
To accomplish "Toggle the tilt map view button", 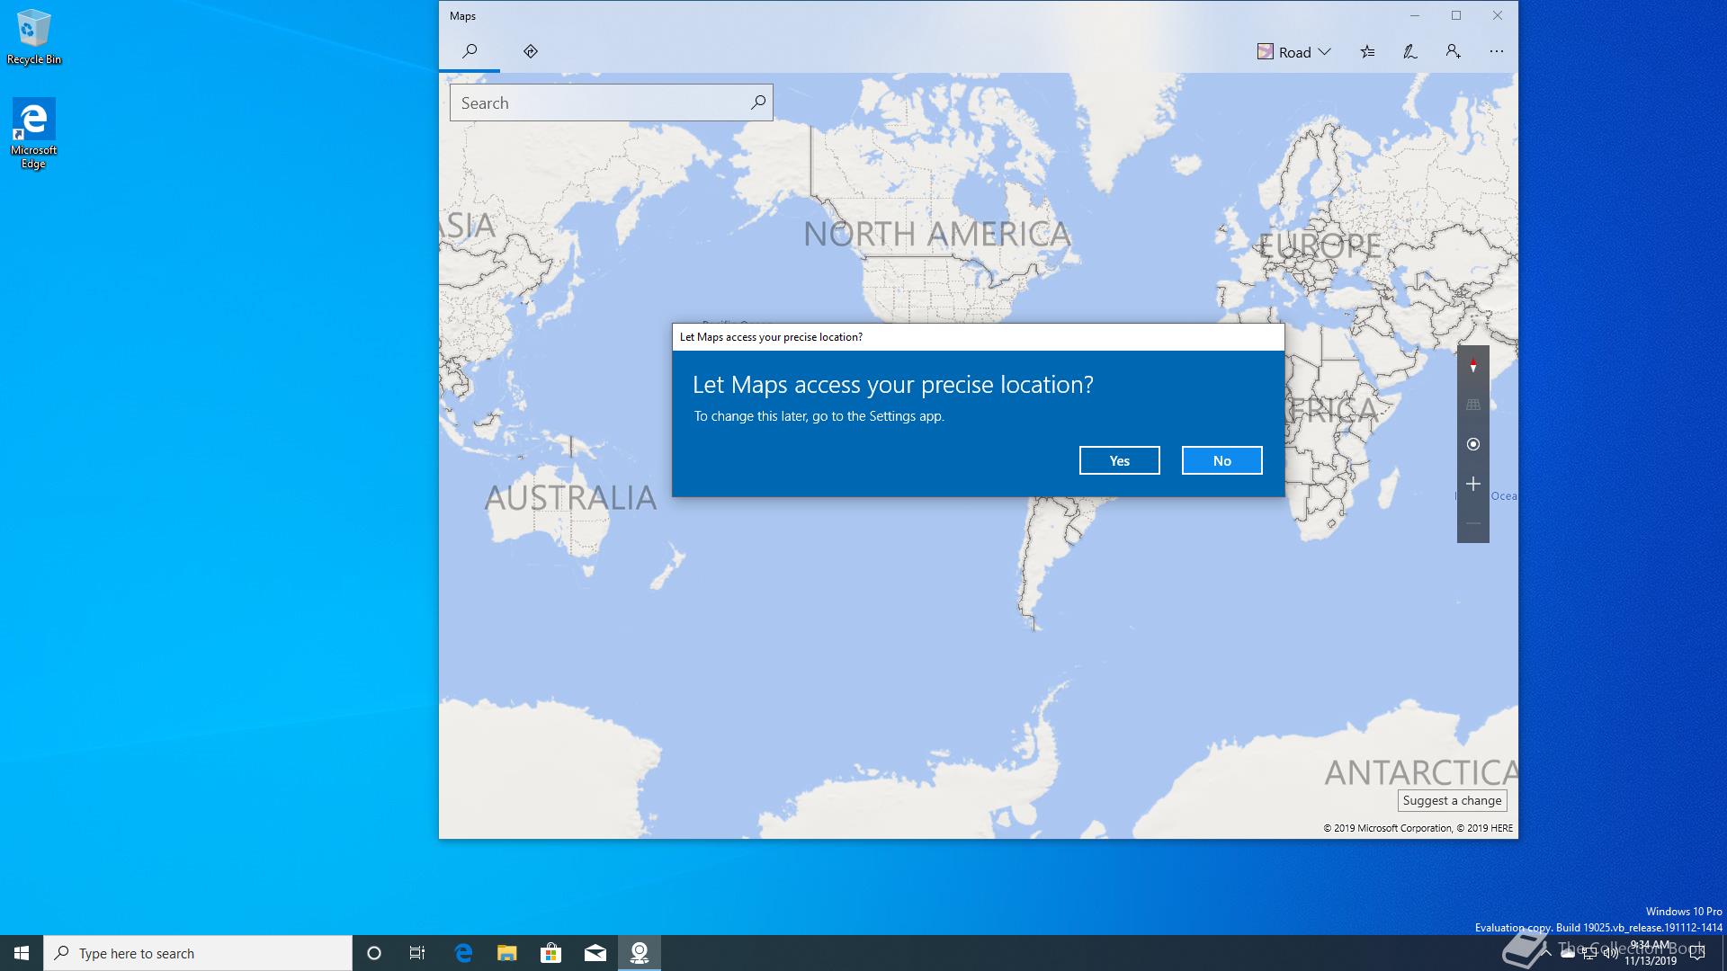I will tap(1472, 405).
